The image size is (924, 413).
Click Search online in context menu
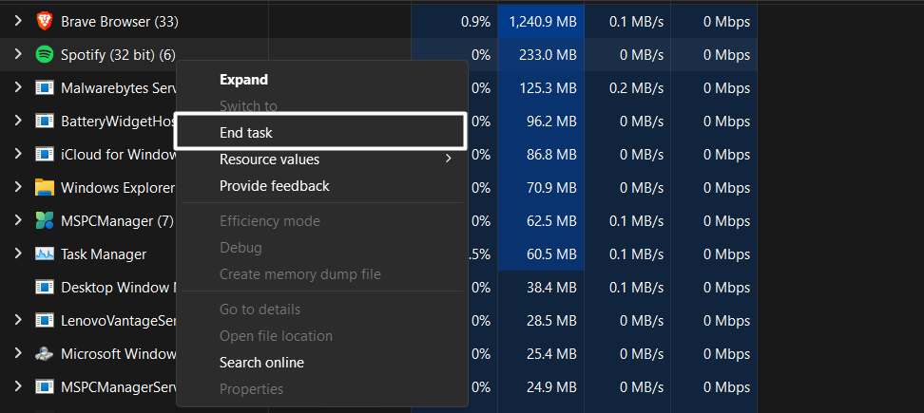coord(261,363)
